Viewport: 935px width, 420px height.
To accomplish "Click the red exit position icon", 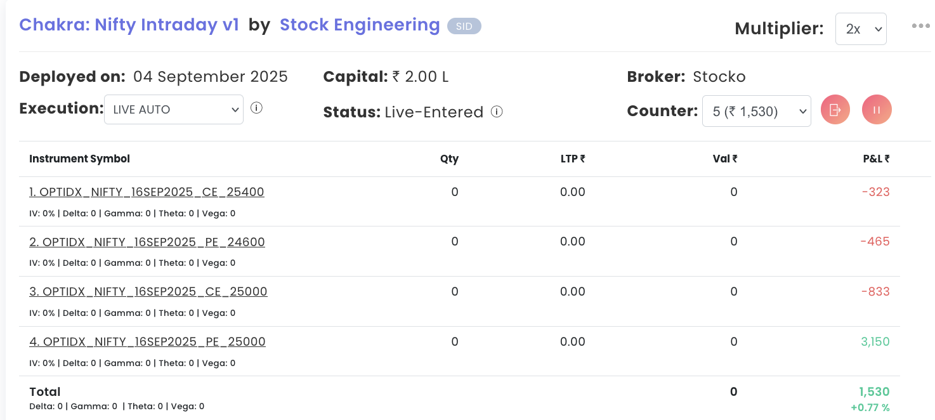I will click(835, 110).
